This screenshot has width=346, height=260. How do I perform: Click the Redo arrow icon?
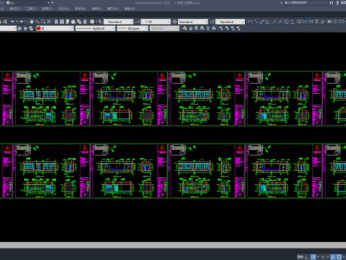[x=21, y=22]
